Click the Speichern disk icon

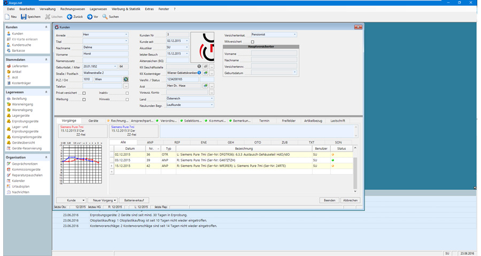click(24, 17)
